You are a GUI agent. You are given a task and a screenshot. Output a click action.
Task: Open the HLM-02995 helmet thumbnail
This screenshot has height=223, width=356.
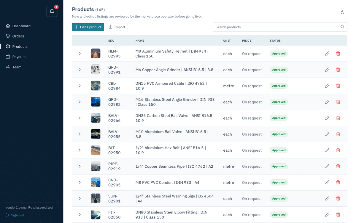click(x=96, y=54)
